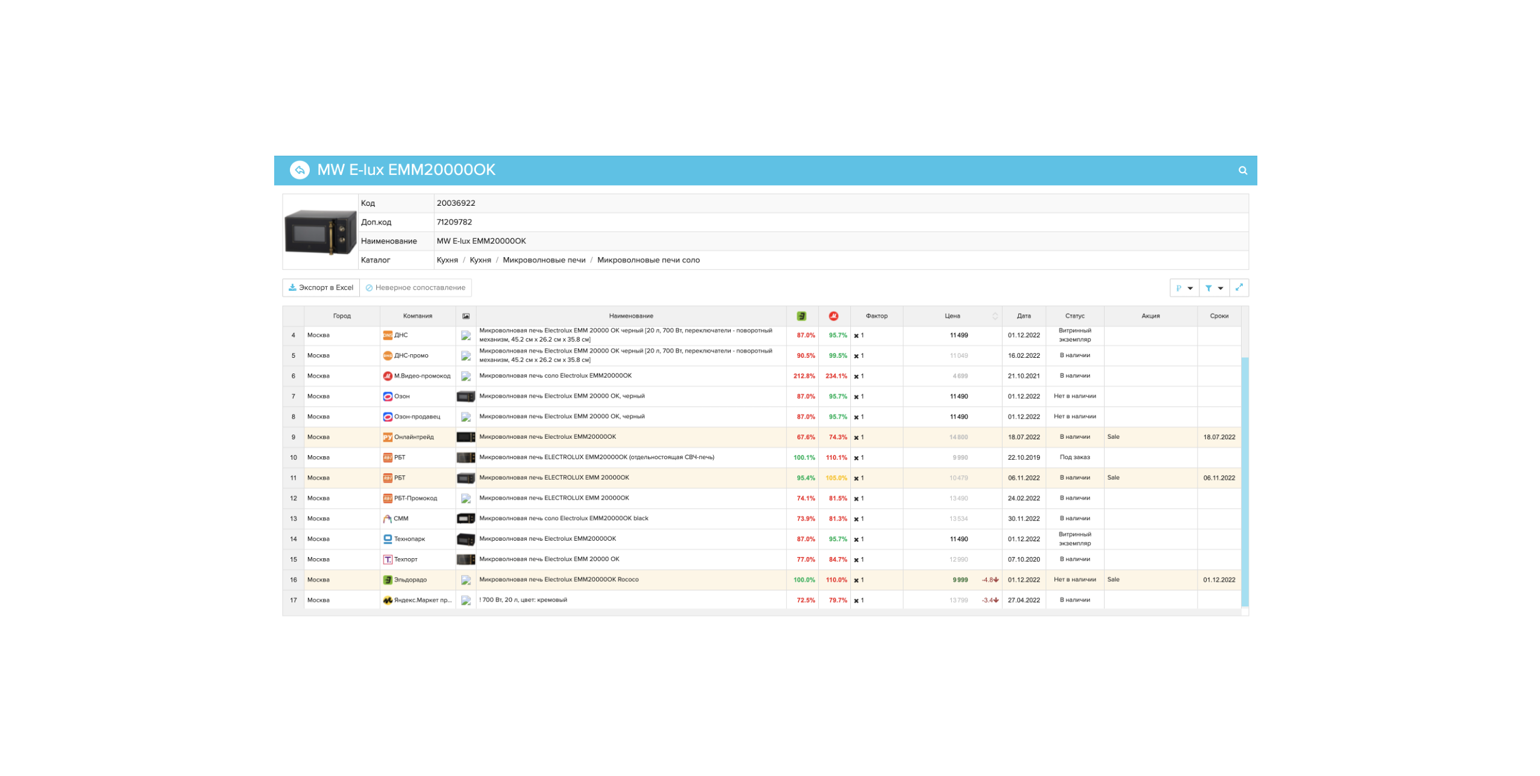Click М.Видео-промокод logo in row 6
This screenshot has width=1540, height=776.
coord(387,376)
